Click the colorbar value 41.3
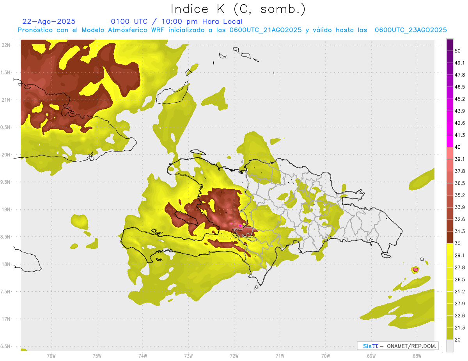The image size is (468, 361). (x=460, y=135)
